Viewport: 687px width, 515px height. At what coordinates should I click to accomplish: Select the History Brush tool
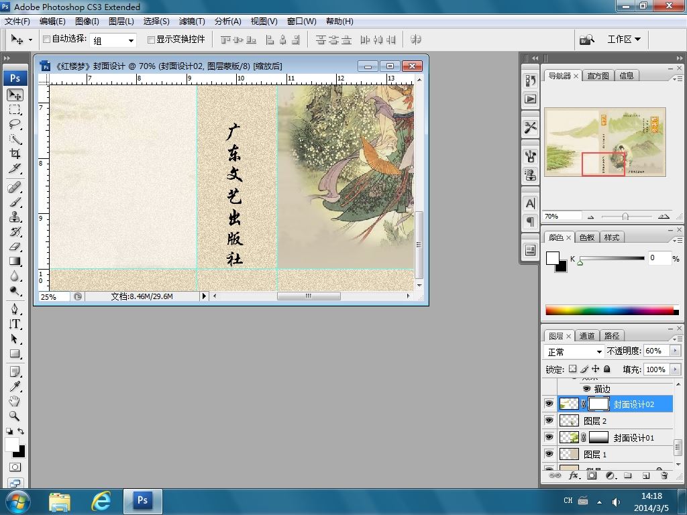point(15,231)
